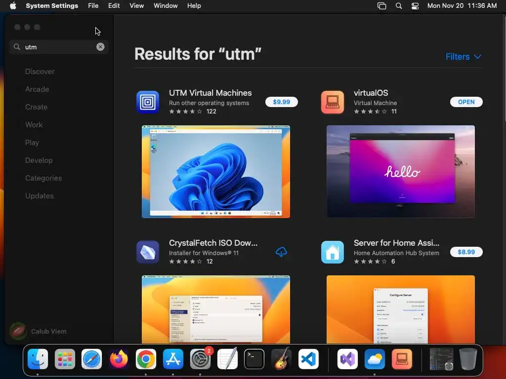This screenshot has width=506, height=379.
Task: Click the utm search input field
Action: click(58, 47)
